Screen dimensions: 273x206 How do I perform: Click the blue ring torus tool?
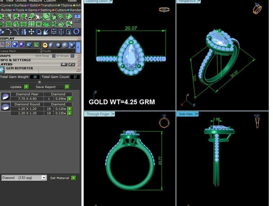[76, 32]
